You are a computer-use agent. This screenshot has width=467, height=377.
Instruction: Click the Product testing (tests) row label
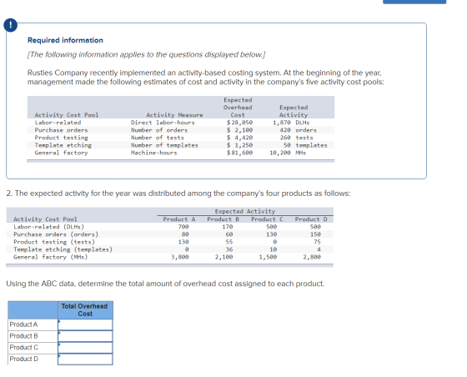(x=54, y=242)
